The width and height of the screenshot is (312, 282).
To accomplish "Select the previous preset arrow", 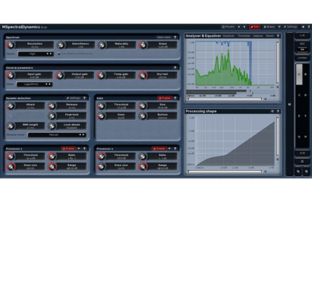I will click(x=238, y=27).
